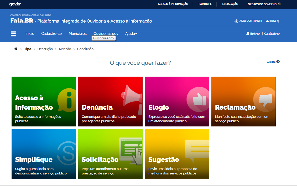This screenshot has height=186, width=297.
Task: Open the Cadastre-se menu item
Action: [51, 34]
